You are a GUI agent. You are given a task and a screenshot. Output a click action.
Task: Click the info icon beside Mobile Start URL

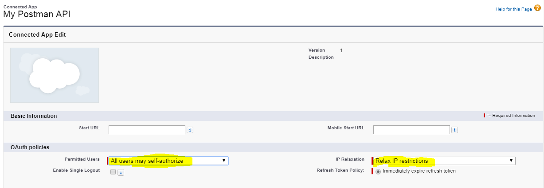454,130
